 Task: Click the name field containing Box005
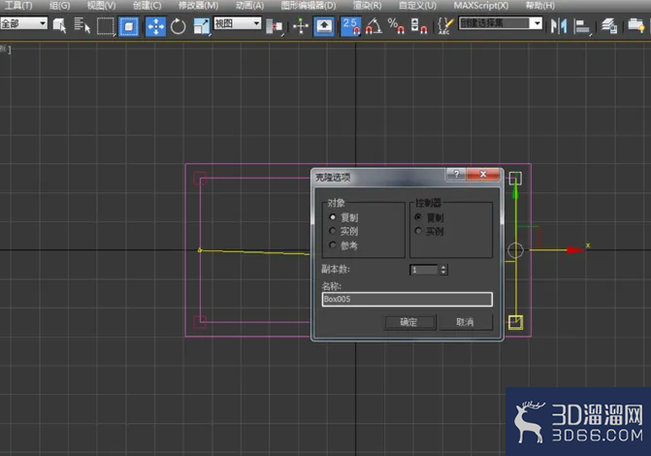pyautogui.click(x=407, y=299)
